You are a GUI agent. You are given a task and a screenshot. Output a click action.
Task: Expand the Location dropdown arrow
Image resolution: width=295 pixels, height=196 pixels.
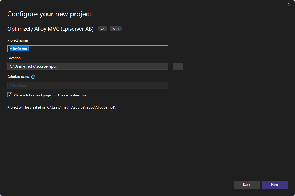pos(166,66)
